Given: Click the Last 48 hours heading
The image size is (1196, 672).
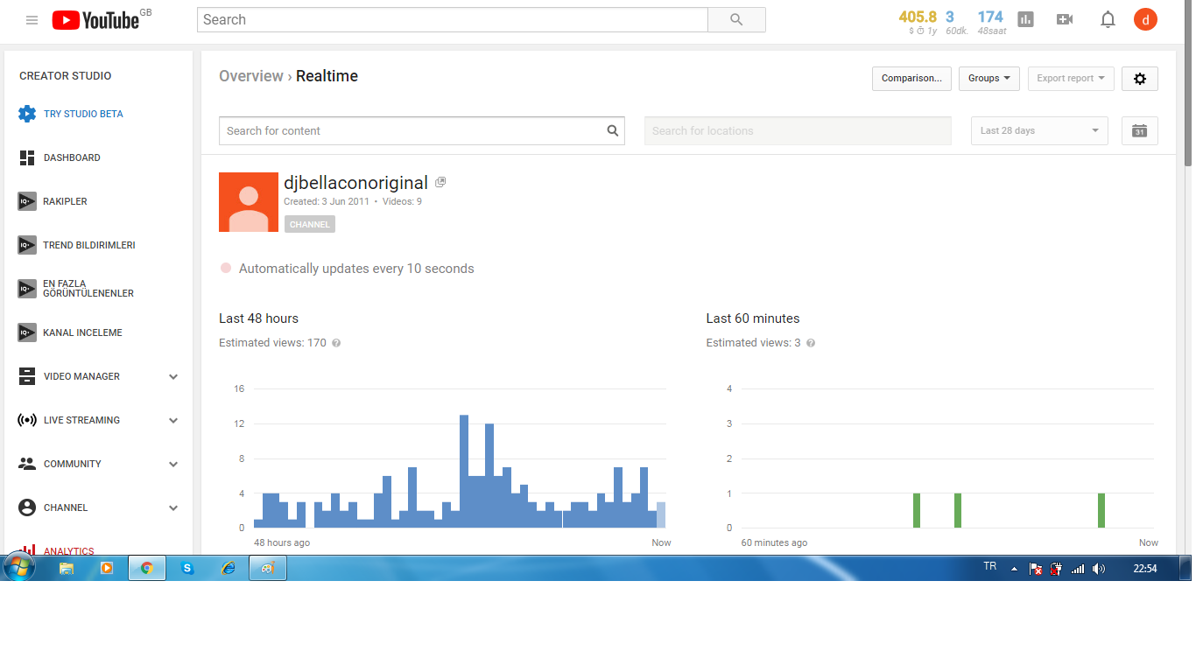Looking at the screenshot, I should pyautogui.click(x=258, y=318).
